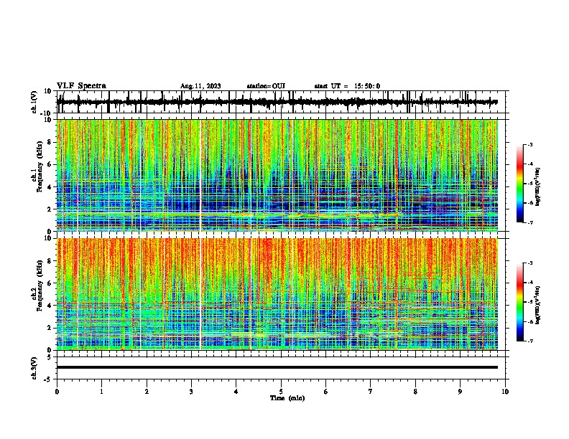
Task: Click time-axis tick label "2"
Action: pyautogui.click(x=147, y=392)
